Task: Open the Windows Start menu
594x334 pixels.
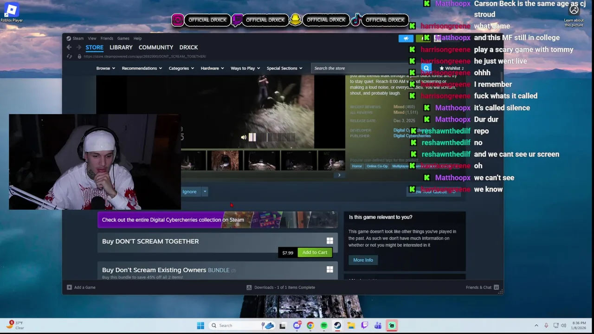Action: [200, 326]
